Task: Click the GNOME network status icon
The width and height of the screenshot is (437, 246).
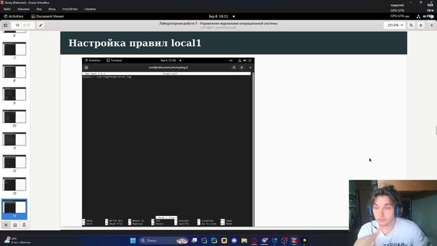Action: click(x=419, y=16)
